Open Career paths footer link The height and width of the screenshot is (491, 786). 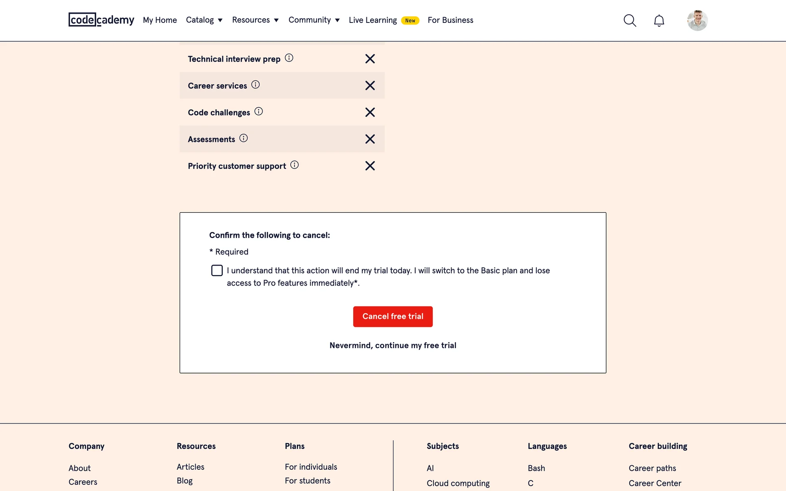tap(652, 468)
